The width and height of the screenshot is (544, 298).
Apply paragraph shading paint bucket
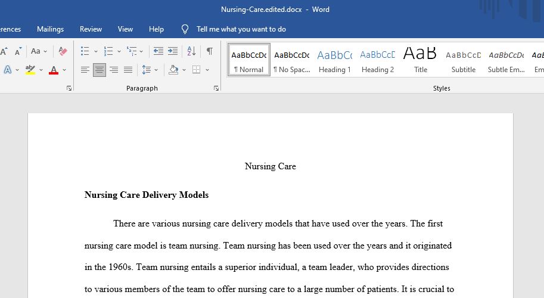tap(173, 70)
